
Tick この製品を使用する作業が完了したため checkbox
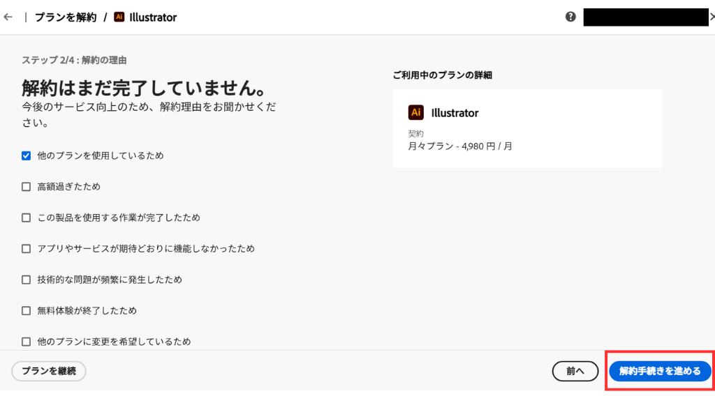(27, 218)
